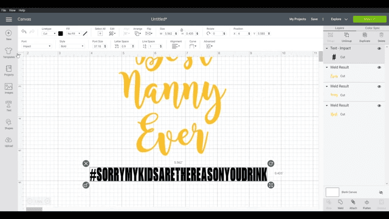This screenshot has height=219, width=389.
Task: Click the Font Size field
Action: pos(99,46)
